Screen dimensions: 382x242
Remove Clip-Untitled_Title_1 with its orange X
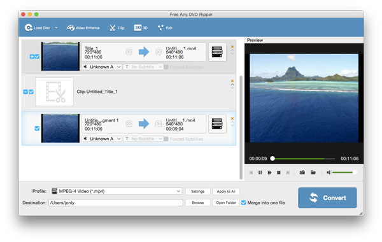pyautogui.click(x=232, y=81)
